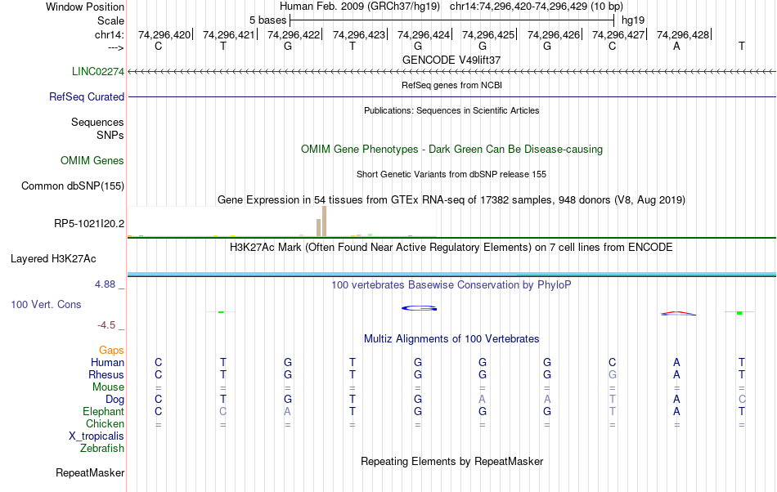This screenshot has height=492, width=777.
Task: Select the Human species label
Action: point(107,362)
